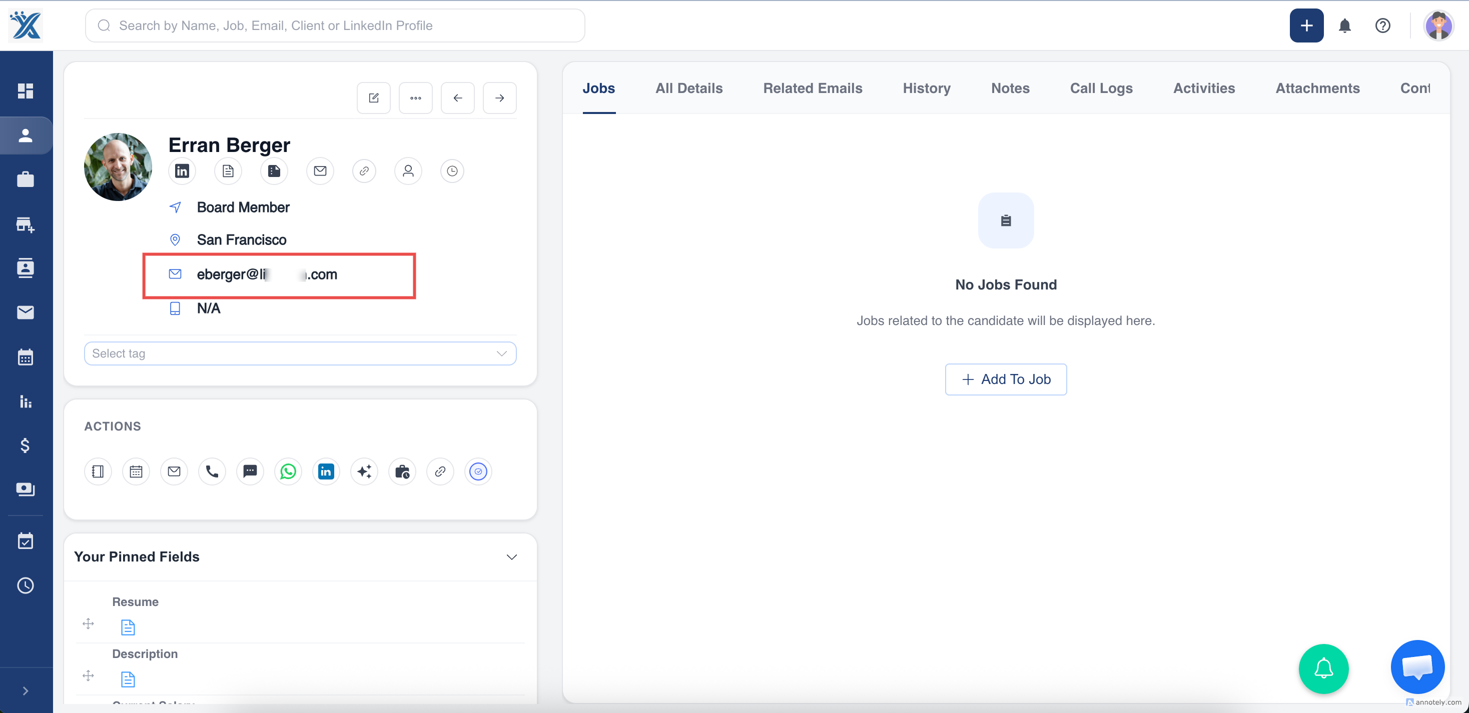The width and height of the screenshot is (1469, 713).
Task: Collapse Your Pinned Fields section
Action: [511, 557]
